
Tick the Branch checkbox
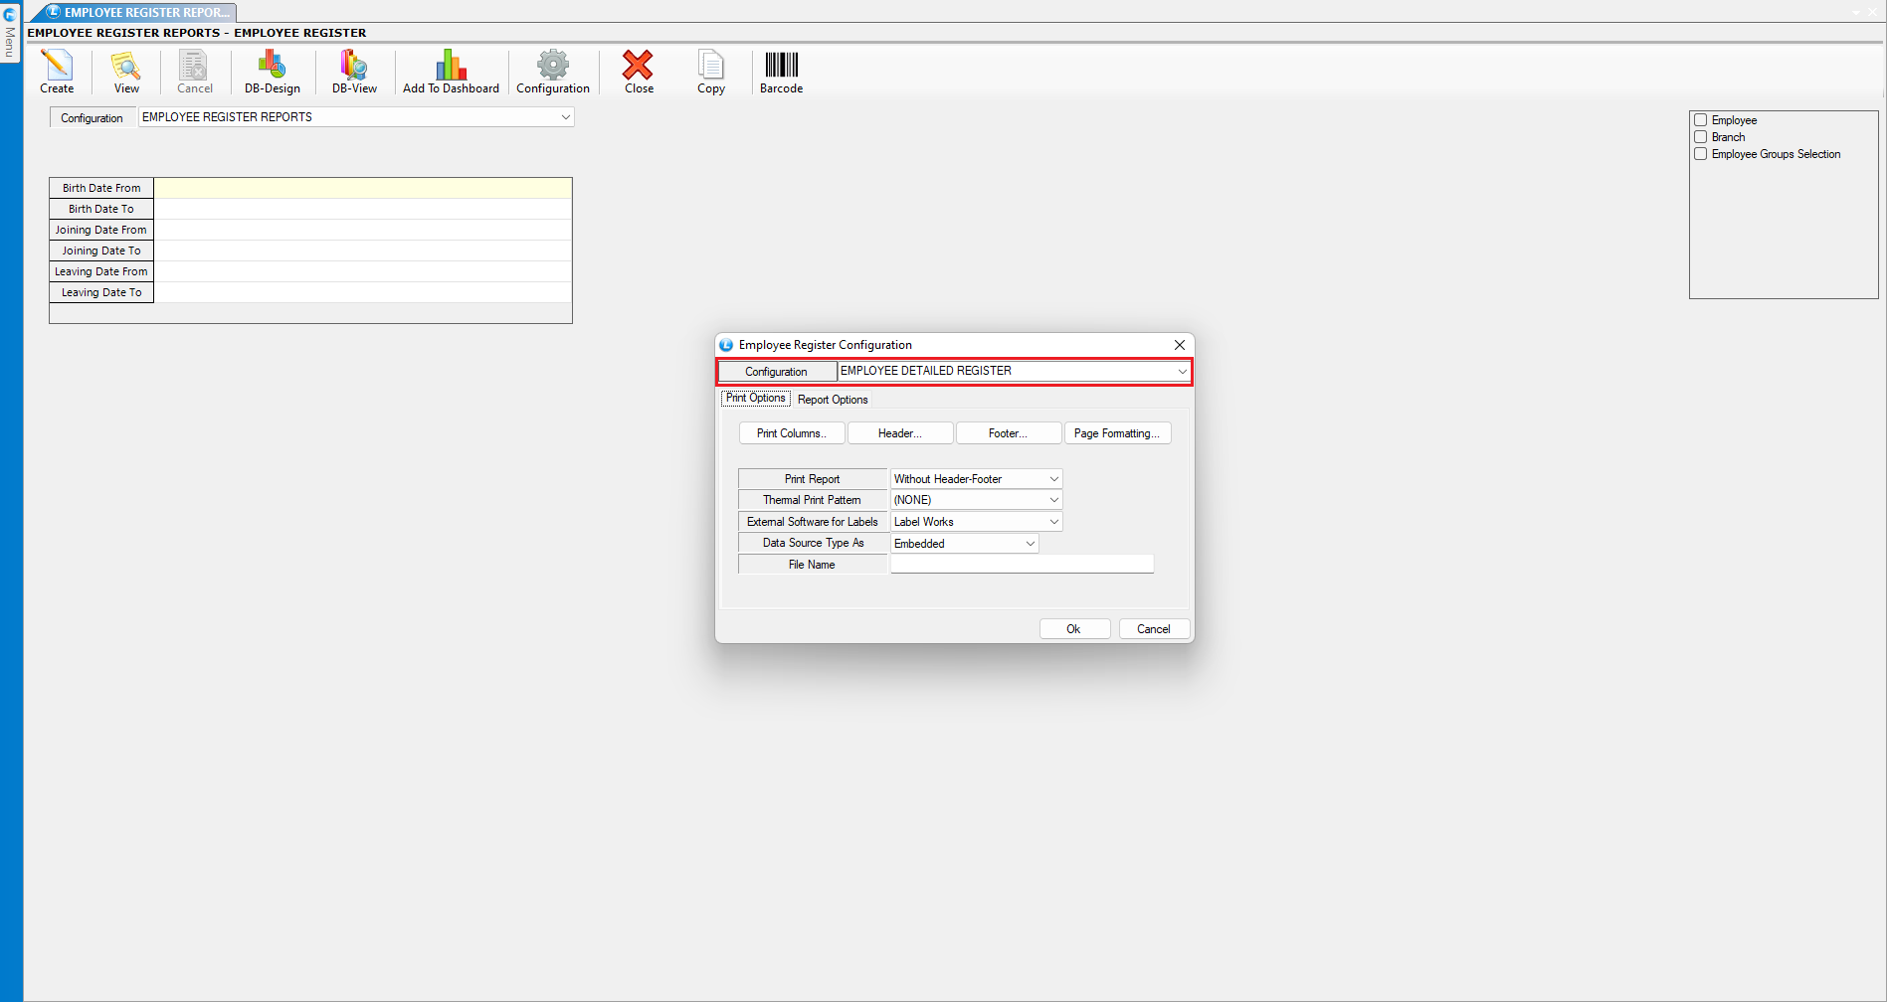[1701, 137]
